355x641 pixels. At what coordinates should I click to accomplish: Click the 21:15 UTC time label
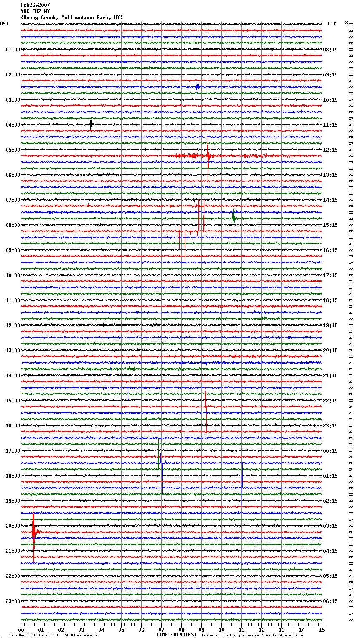[x=330, y=376]
